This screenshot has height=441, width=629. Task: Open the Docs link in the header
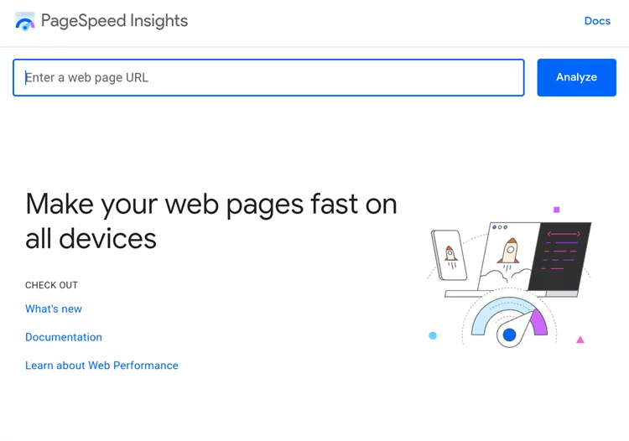click(x=597, y=21)
